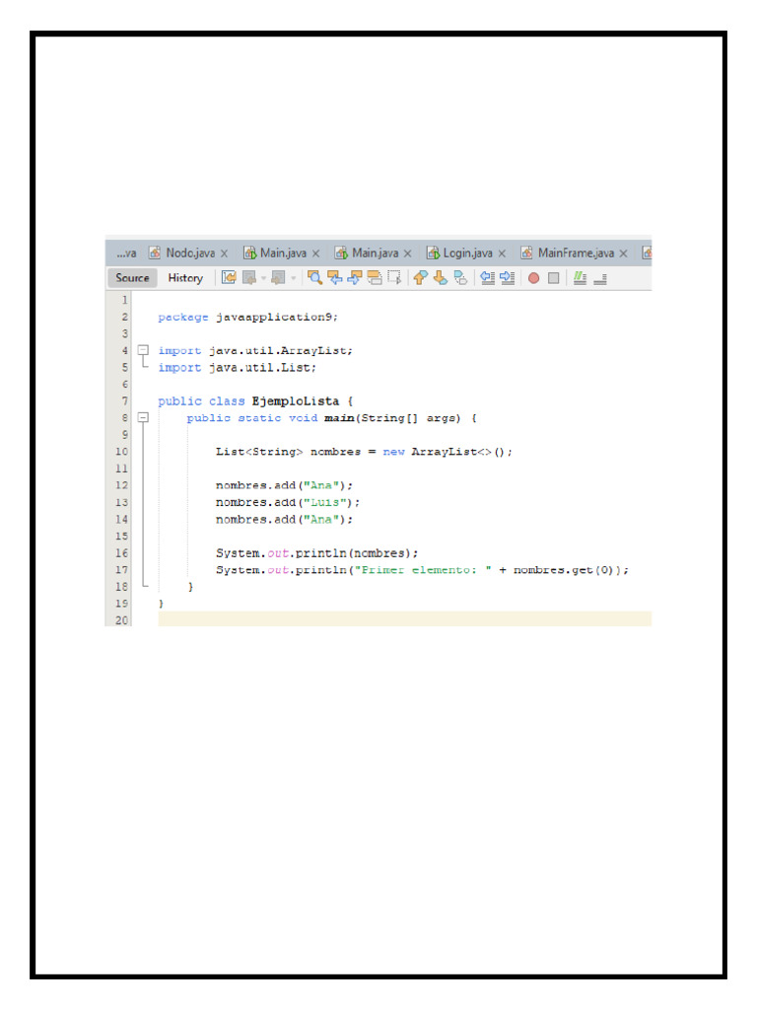The image size is (757, 1010).
Task: Open the MainFrame.java tab
Action: 575,252
